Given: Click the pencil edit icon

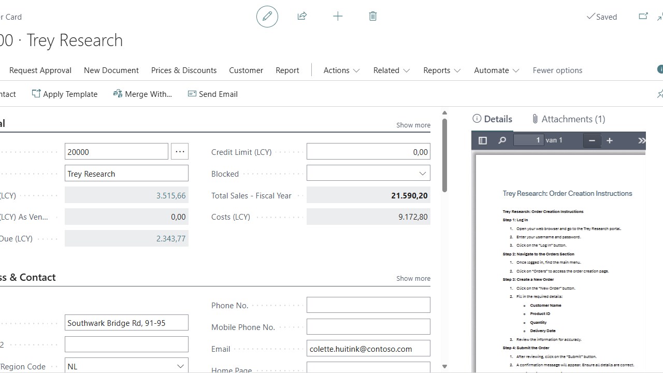Looking at the screenshot, I should pos(267,17).
